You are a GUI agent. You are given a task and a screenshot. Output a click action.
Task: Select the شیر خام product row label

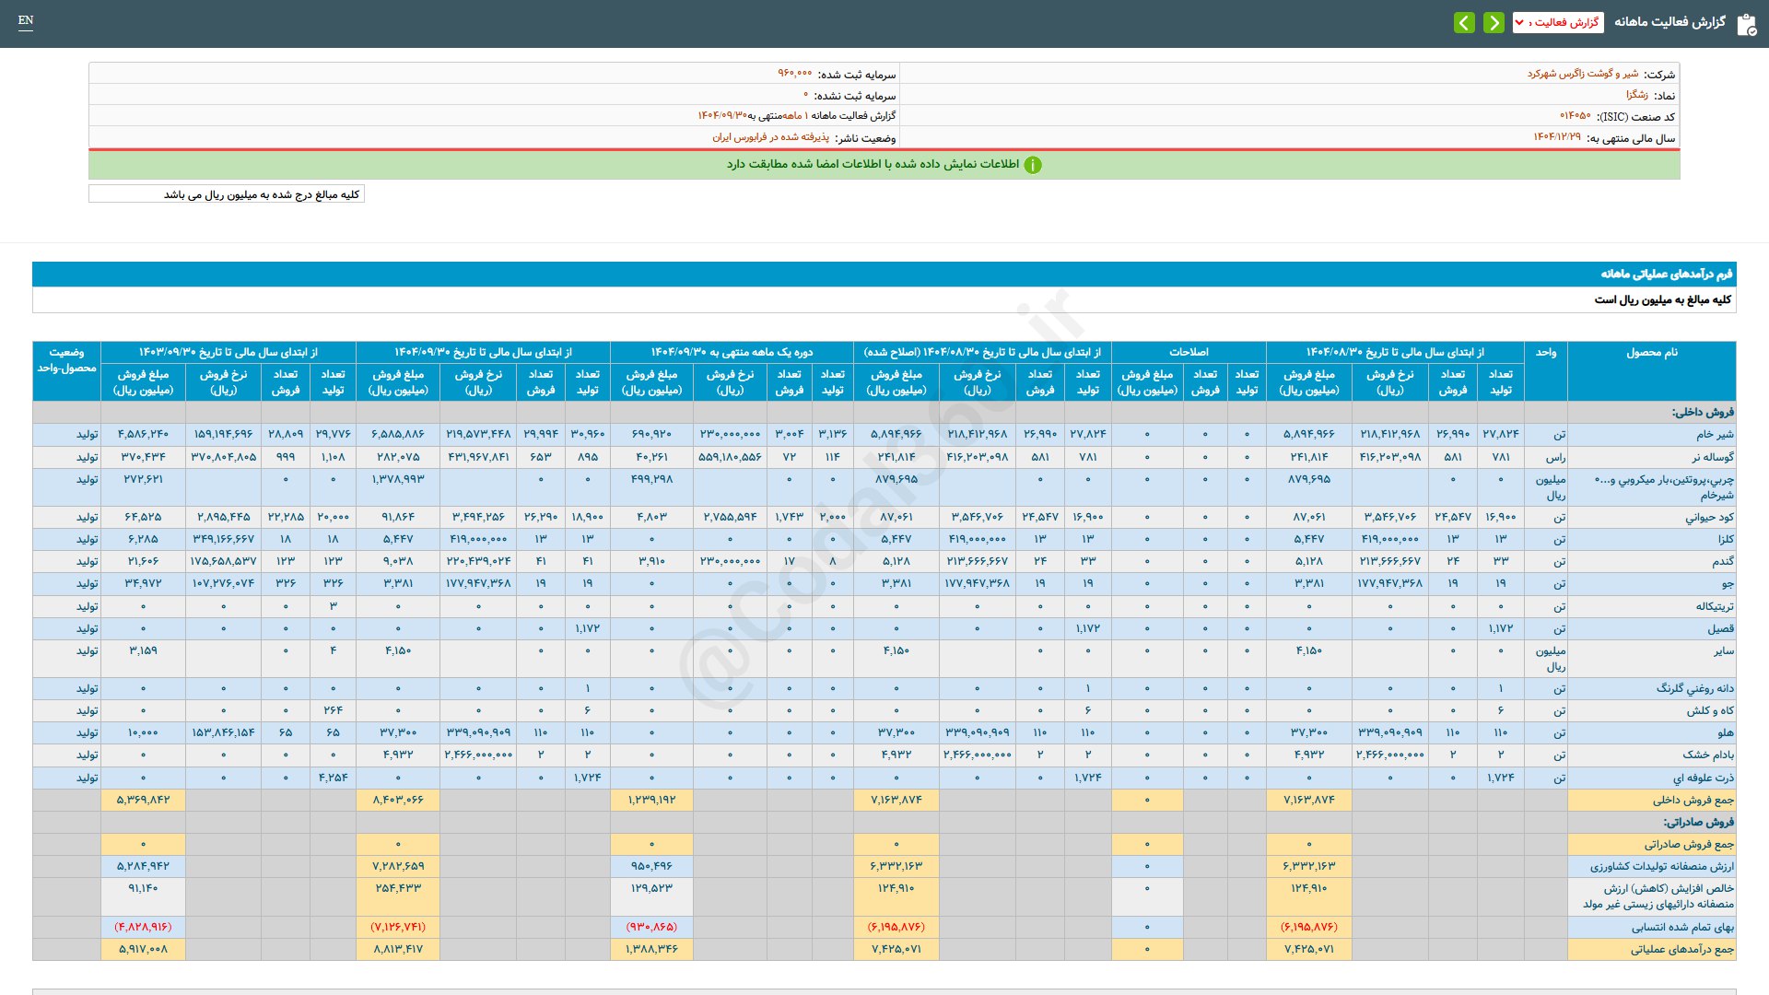click(1715, 435)
